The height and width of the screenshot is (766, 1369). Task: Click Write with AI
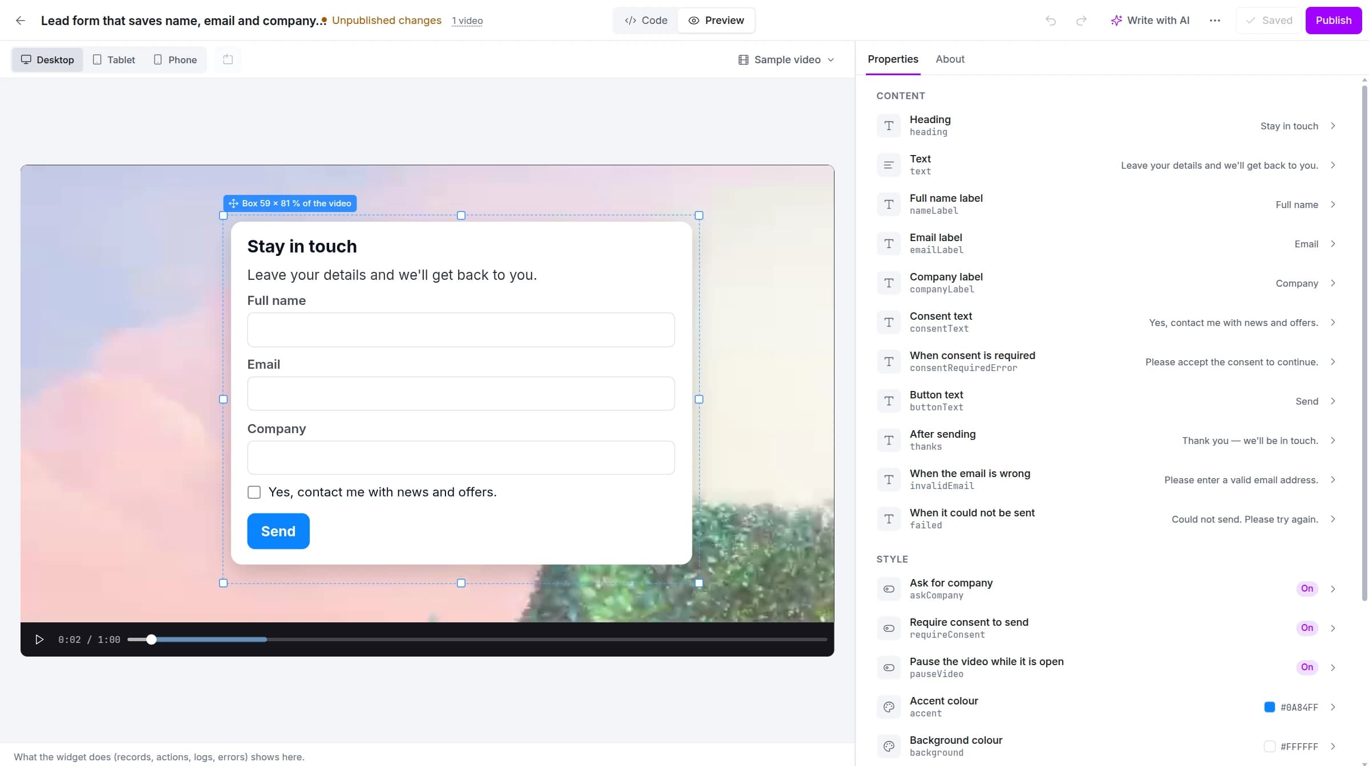tap(1150, 21)
